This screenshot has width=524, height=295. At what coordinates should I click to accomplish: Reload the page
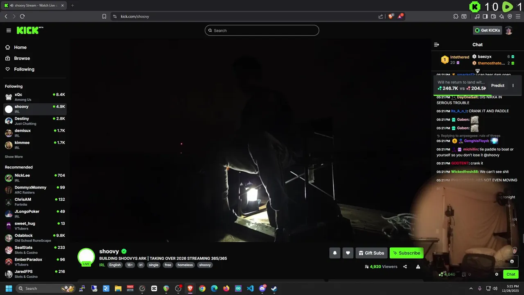coord(22,16)
